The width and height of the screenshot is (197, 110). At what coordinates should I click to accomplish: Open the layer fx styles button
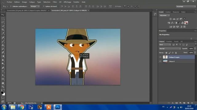tap(173, 103)
